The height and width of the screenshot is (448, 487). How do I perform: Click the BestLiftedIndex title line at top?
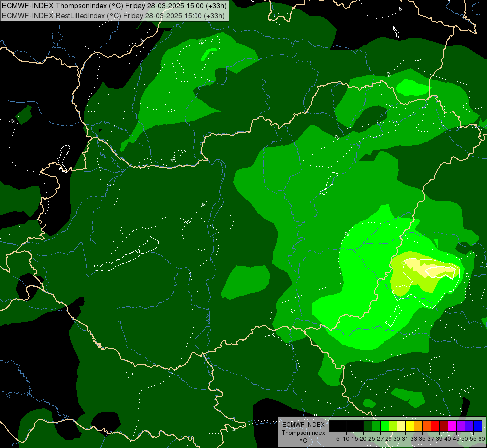click(x=113, y=16)
